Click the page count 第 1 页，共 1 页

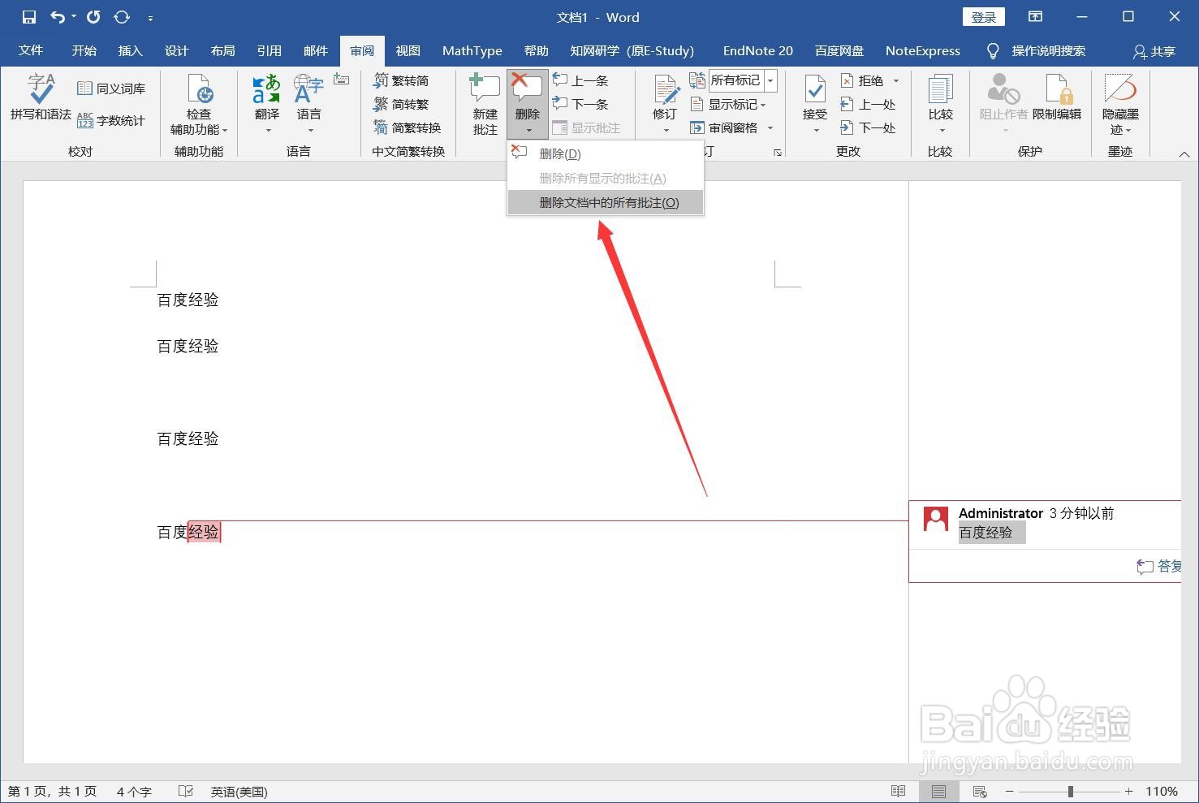(52, 792)
